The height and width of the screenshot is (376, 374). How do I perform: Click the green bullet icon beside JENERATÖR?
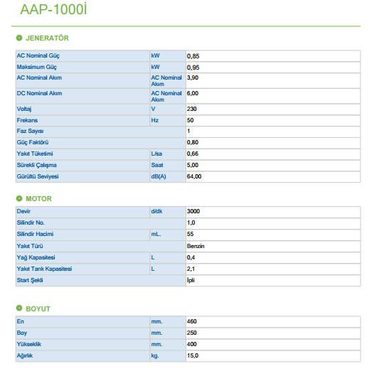point(19,38)
